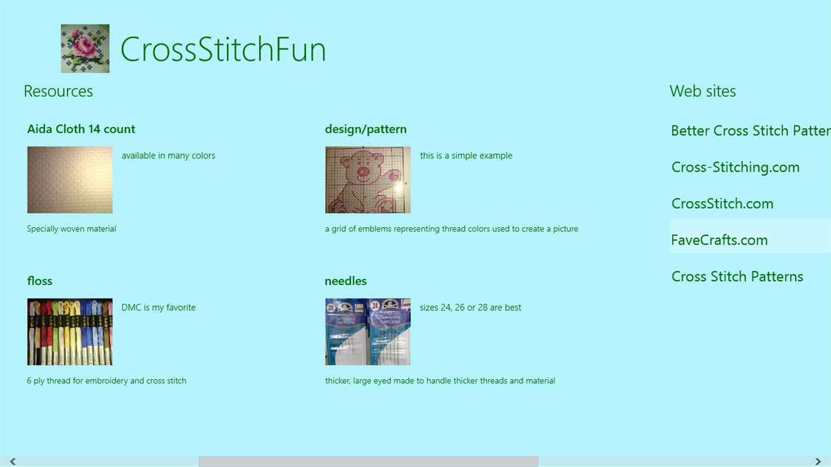Open the Better Cross Stitch Patterns website
Image resolution: width=831 pixels, height=467 pixels.
point(751,131)
